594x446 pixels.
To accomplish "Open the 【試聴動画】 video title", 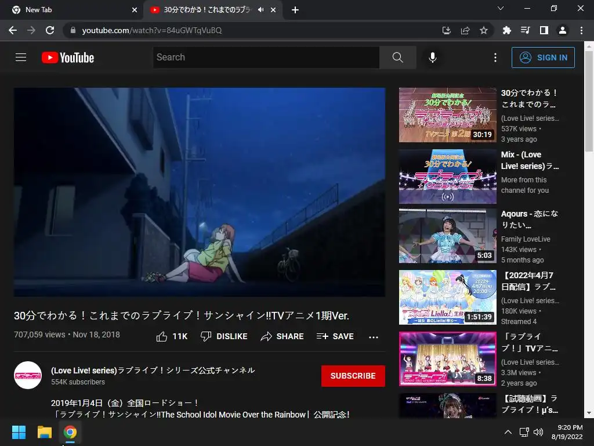I will pyautogui.click(x=530, y=404).
